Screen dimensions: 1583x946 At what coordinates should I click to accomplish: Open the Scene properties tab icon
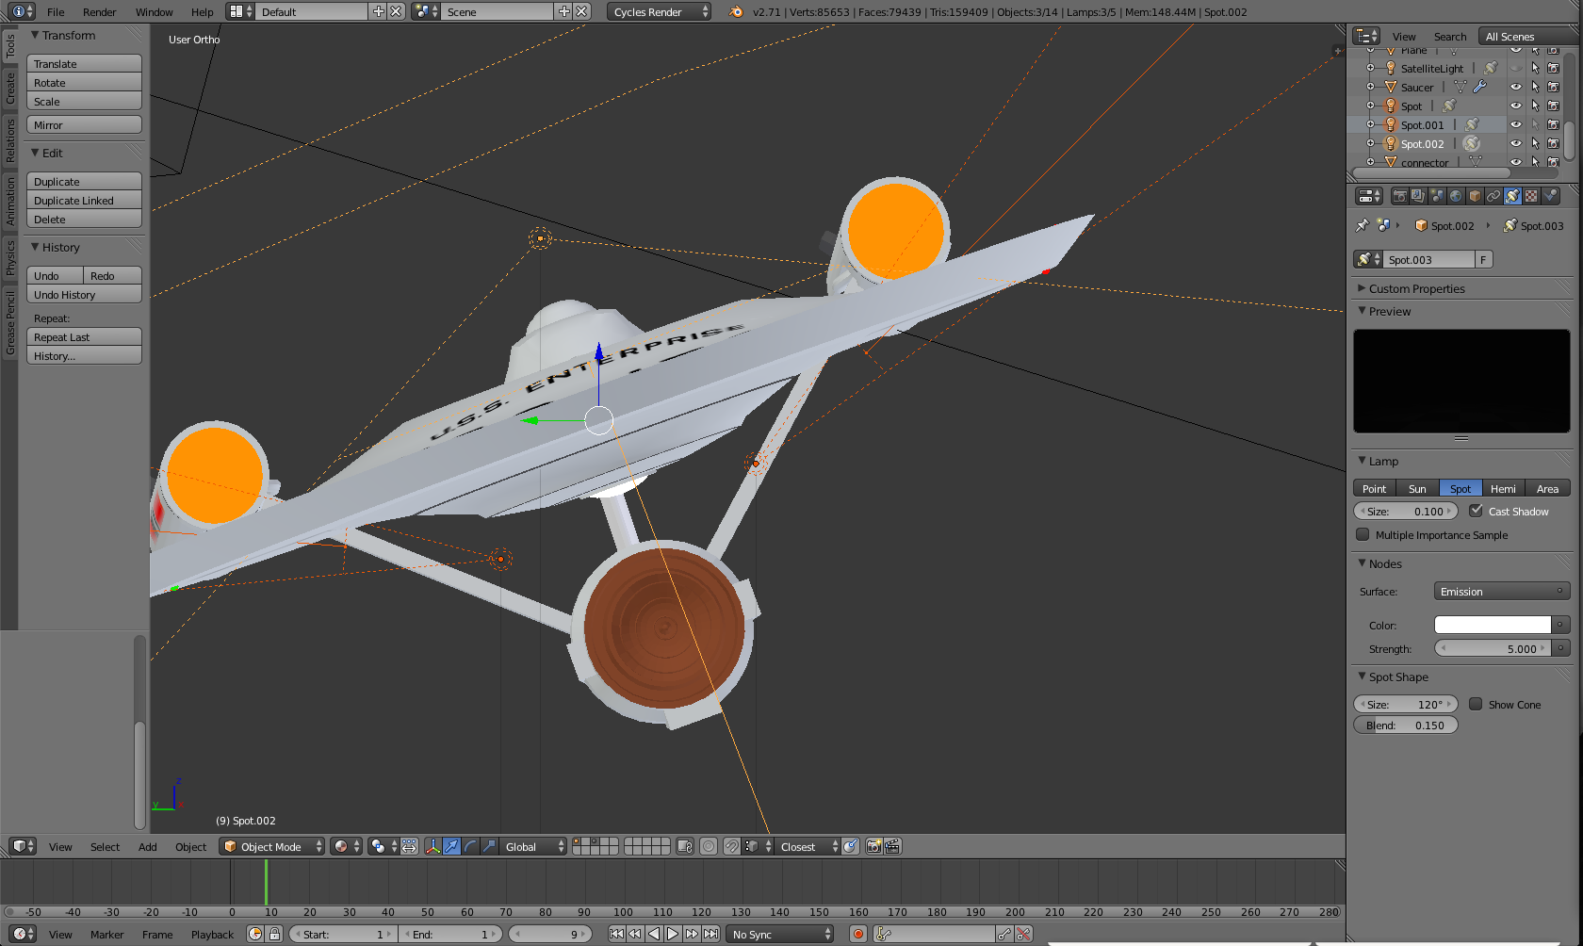(1437, 196)
